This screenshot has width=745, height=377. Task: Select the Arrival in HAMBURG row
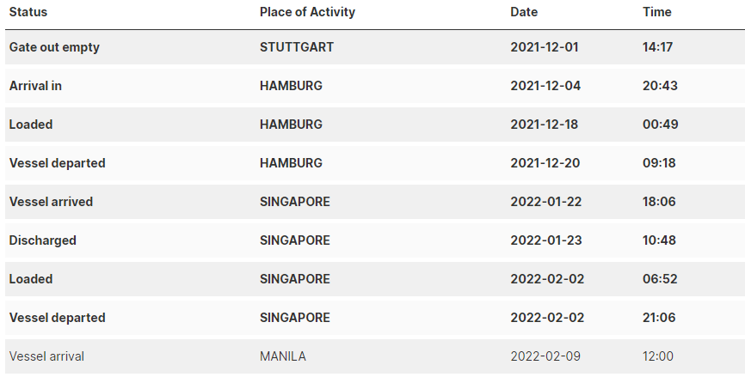tap(375, 86)
